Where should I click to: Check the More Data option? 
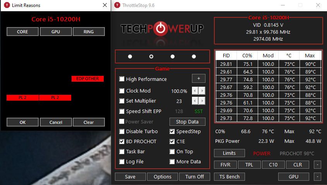pos(172,162)
